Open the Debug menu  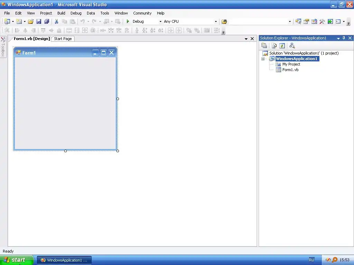point(76,13)
